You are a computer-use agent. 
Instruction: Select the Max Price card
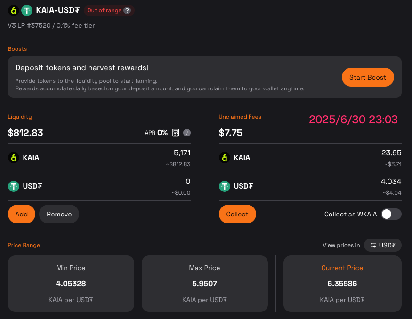pos(205,284)
